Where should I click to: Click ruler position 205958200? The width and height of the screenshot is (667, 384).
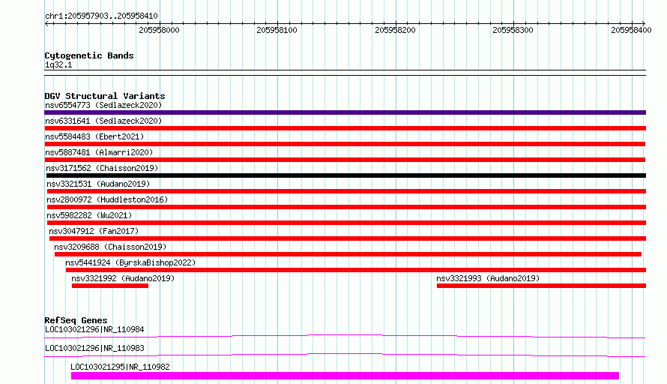[395, 30]
